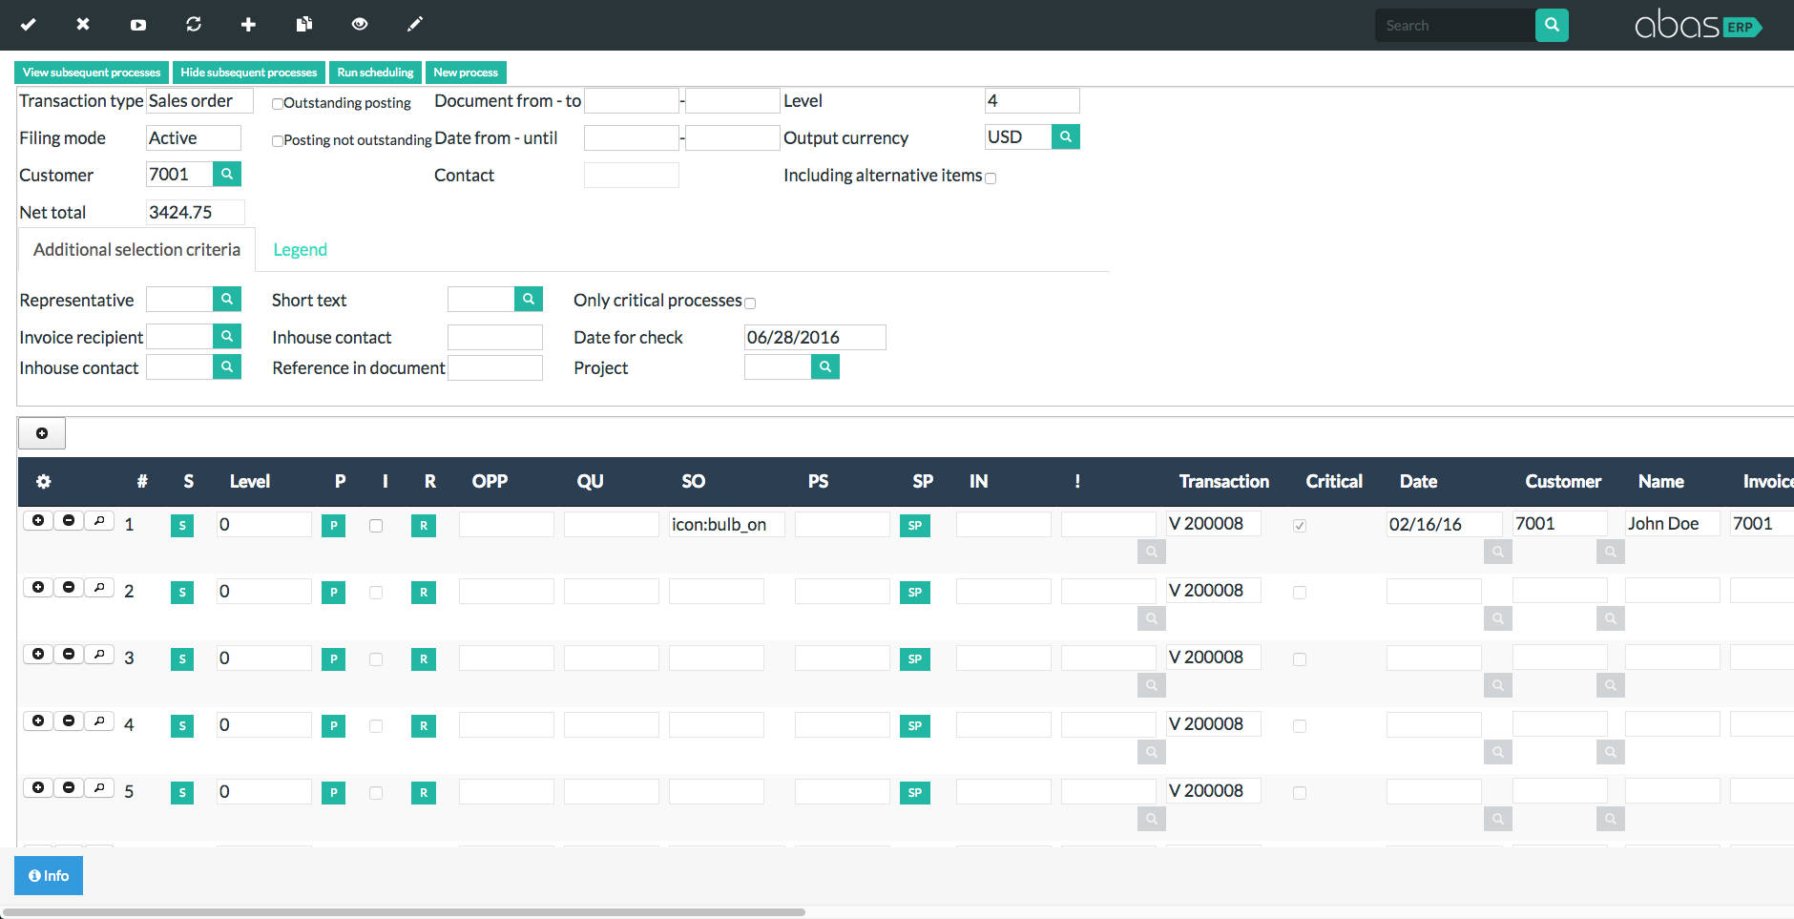Click the Run scheduling button
Screen dimensions: 1794x919
pyautogui.click(x=375, y=72)
